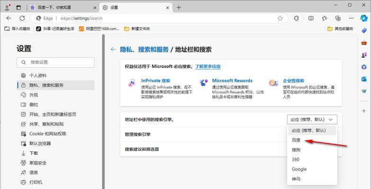Close the 设置 tab
The image size is (371, 189).
168,8
